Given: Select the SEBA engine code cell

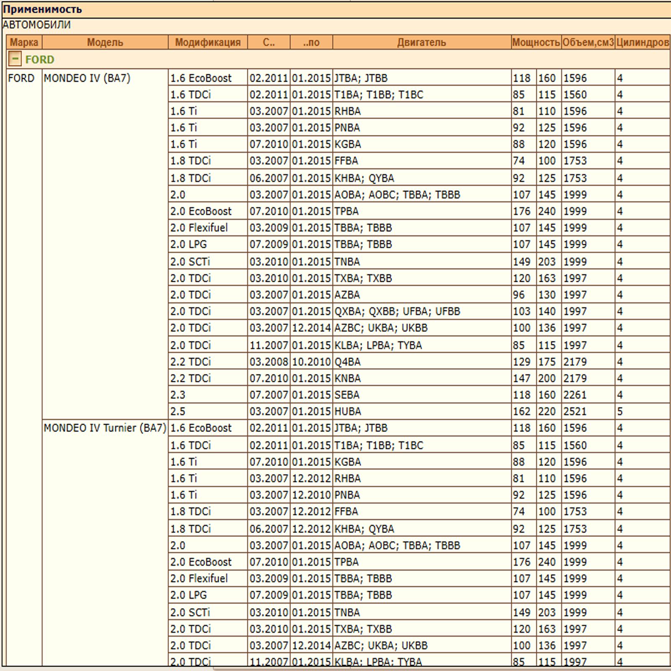Looking at the screenshot, I should click(347, 395).
